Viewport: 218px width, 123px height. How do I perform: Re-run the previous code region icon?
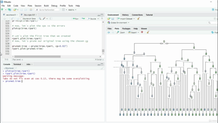[83, 18]
